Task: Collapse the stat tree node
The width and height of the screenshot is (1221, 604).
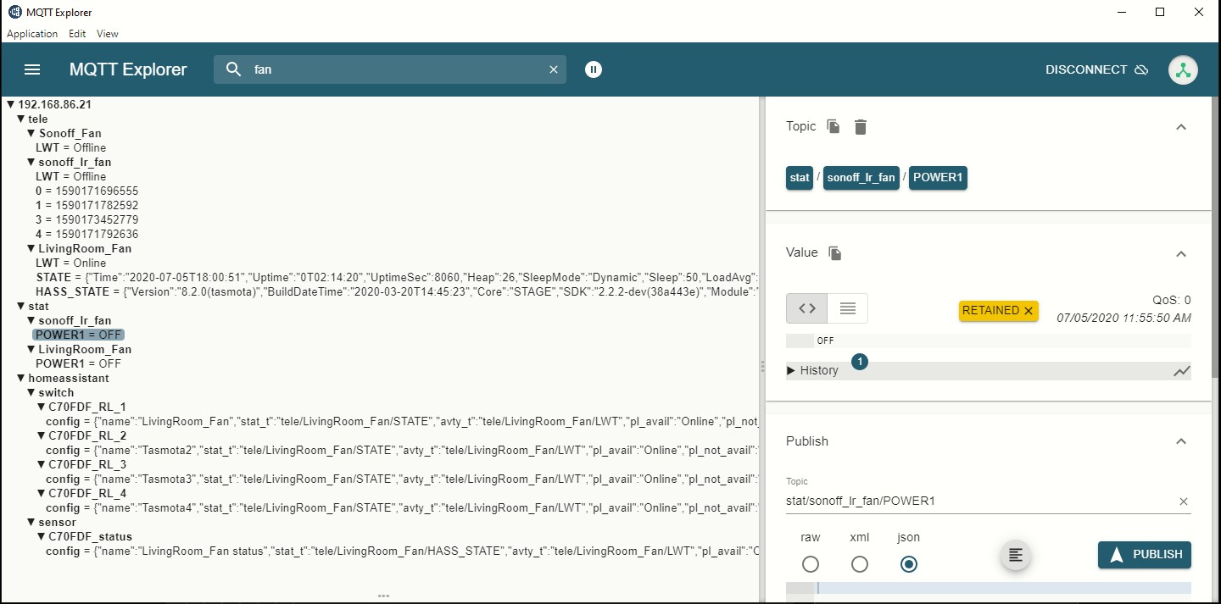Action: [21, 306]
